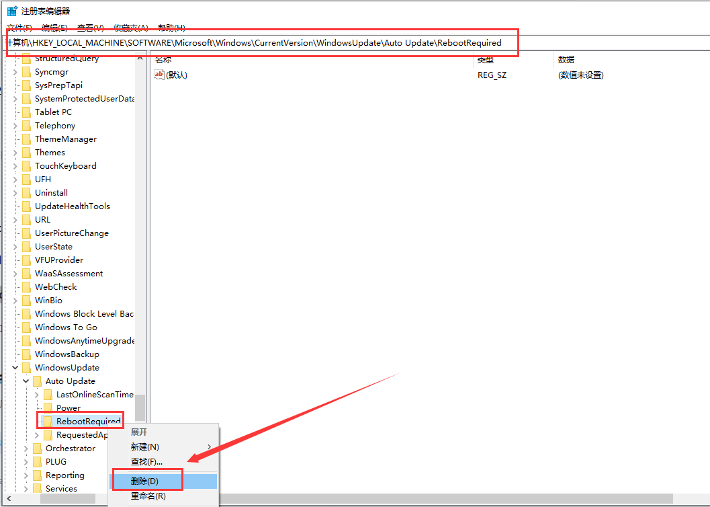This screenshot has height=507, width=710.
Task: Select the Windows To Go key
Action: pos(66,327)
